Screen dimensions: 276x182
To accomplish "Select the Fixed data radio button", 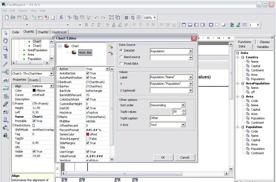I will click(x=121, y=63).
